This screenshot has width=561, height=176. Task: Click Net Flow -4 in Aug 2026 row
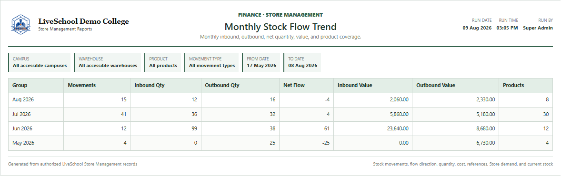tap(306, 100)
